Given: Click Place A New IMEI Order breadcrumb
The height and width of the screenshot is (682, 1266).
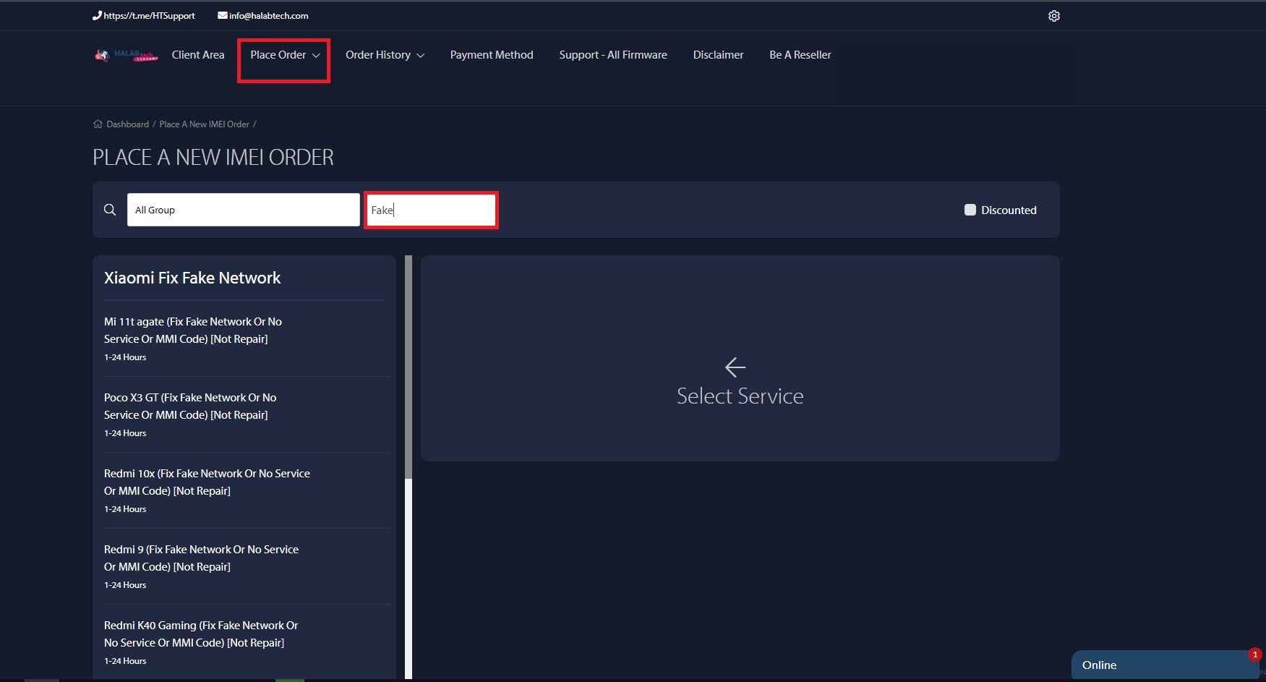Looking at the screenshot, I should [x=204, y=124].
